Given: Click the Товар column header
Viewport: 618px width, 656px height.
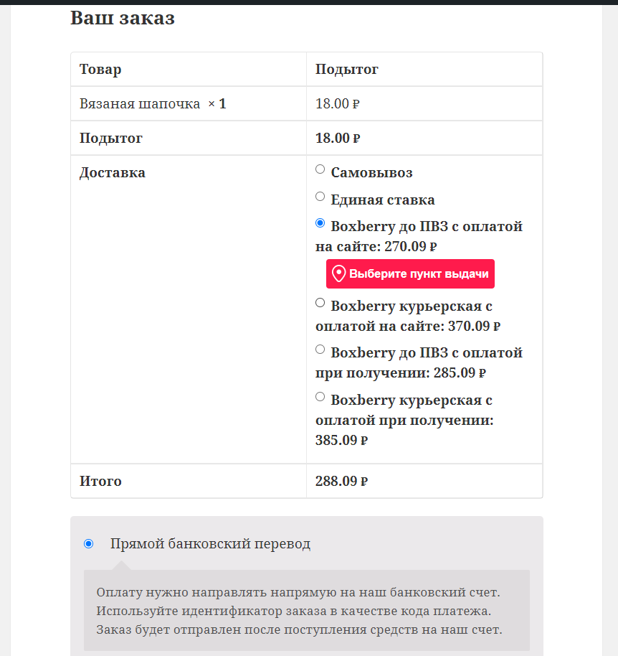Looking at the screenshot, I should pos(100,70).
